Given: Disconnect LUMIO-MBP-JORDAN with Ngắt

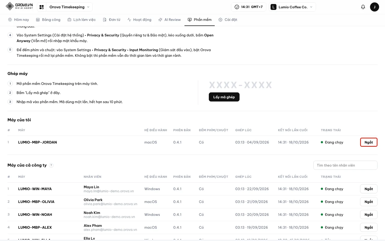Looking at the screenshot, I should 369,142.
